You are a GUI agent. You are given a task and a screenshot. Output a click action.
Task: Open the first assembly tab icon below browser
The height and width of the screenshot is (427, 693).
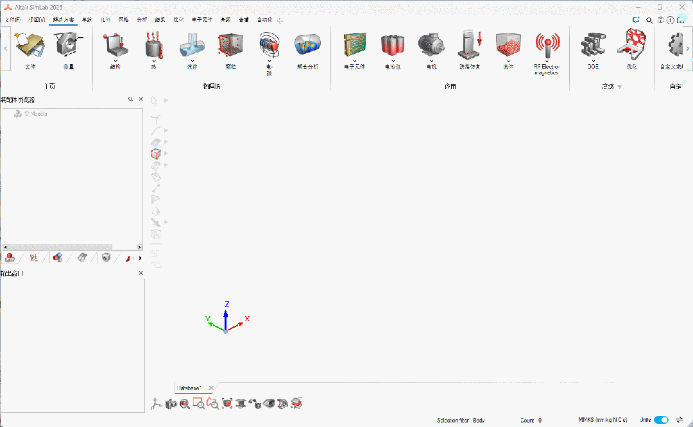tap(10, 258)
